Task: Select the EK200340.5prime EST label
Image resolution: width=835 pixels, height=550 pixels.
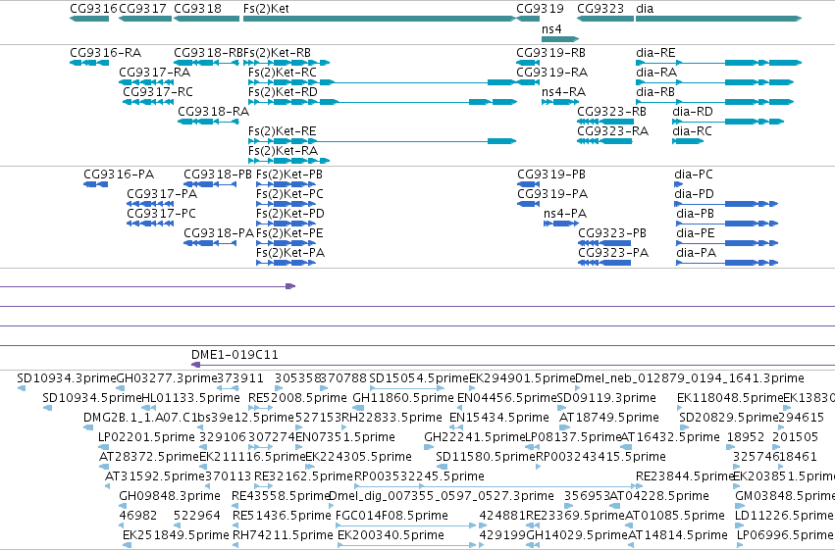Action: [x=391, y=536]
